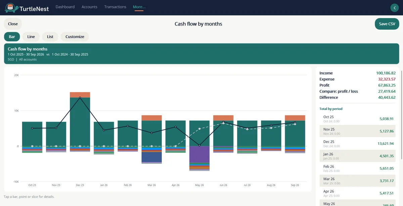Click the profit line point at Dec 25
This screenshot has height=206, width=403.
[x=80, y=98]
